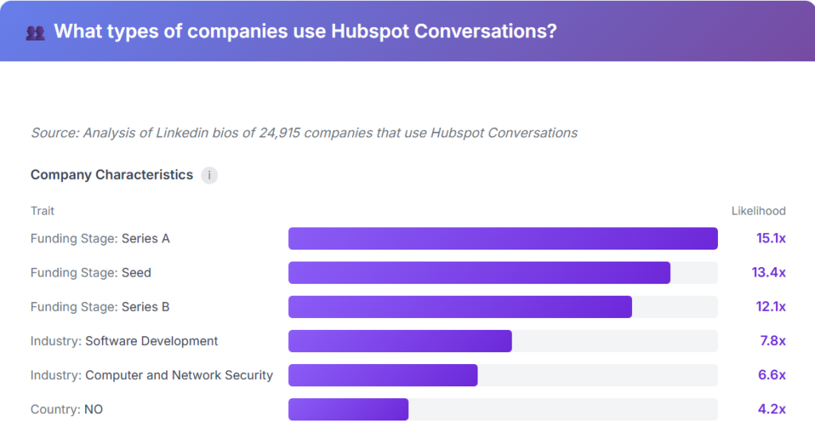Select the Funding Stage: Seed label
Viewport: 815px width, 438px height.
click(91, 273)
